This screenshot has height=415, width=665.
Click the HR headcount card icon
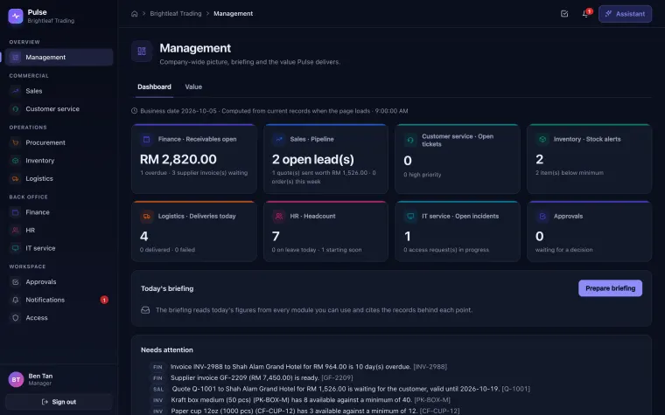pos(278,217)
